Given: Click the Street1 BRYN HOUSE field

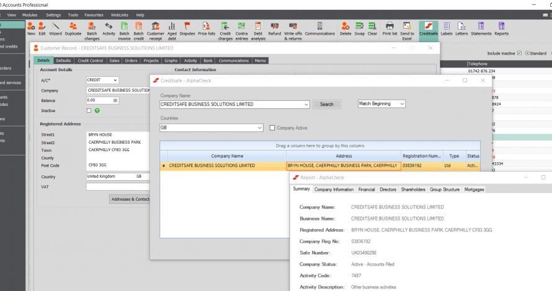Looking at the screenshot, I should [x=118, y=134].
